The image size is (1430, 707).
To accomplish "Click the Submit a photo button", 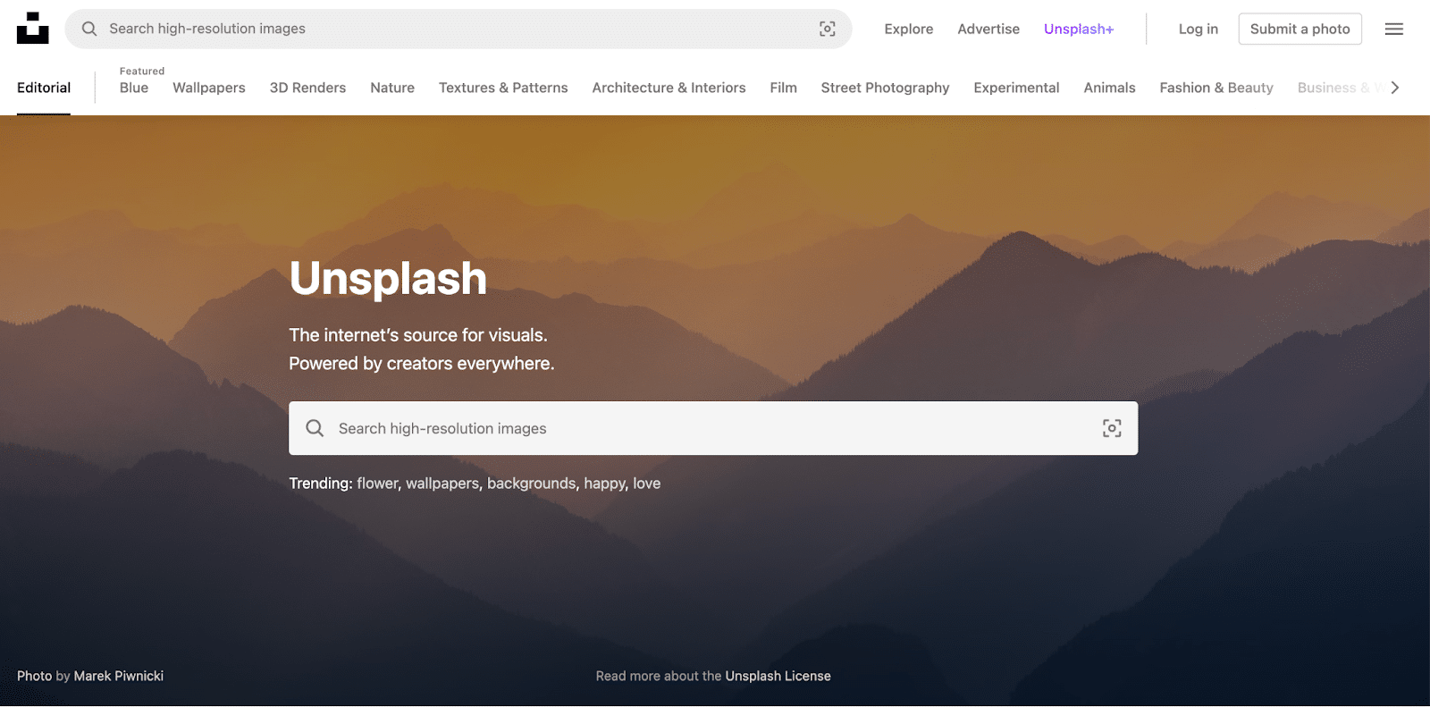I will click(1300, 29).
